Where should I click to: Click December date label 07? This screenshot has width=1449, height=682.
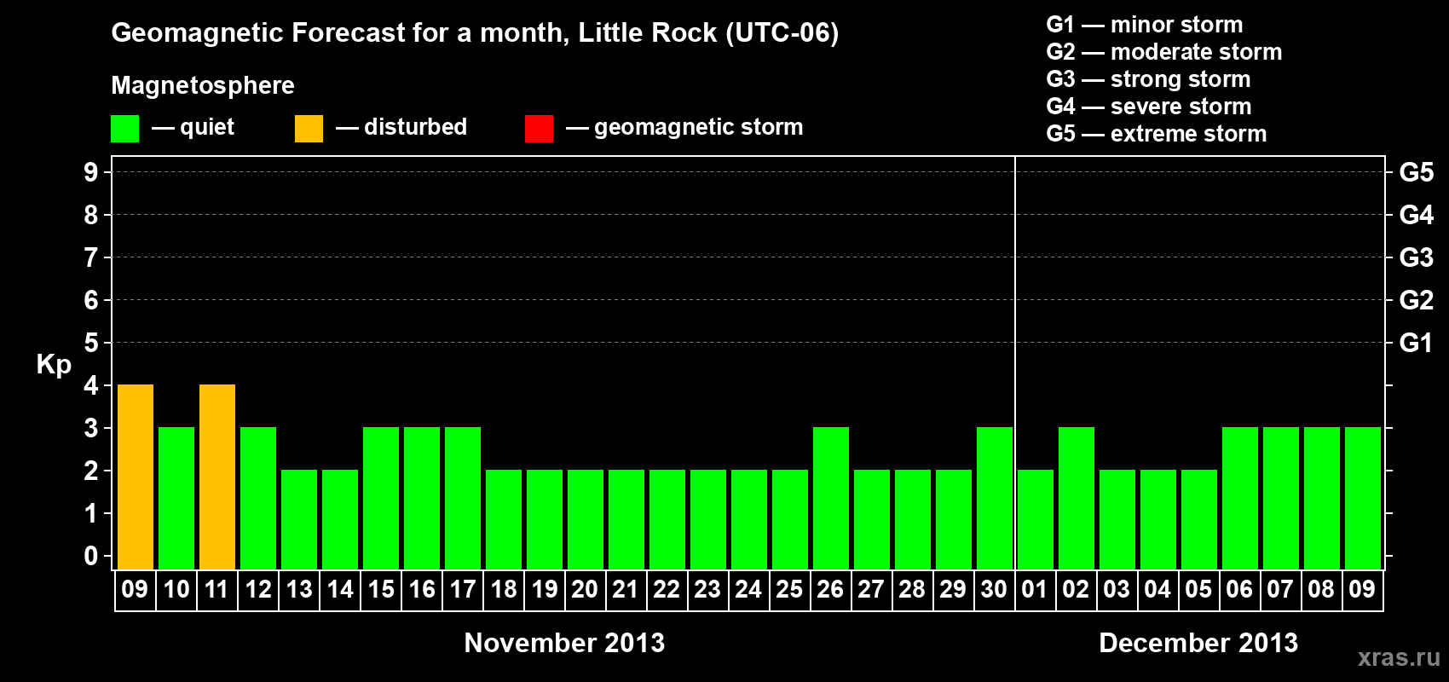coord(1280,590)
